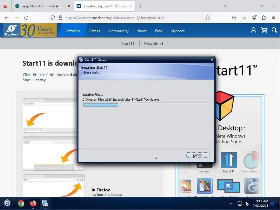
Task: Open the Community menu
Action: pos(119,31)
